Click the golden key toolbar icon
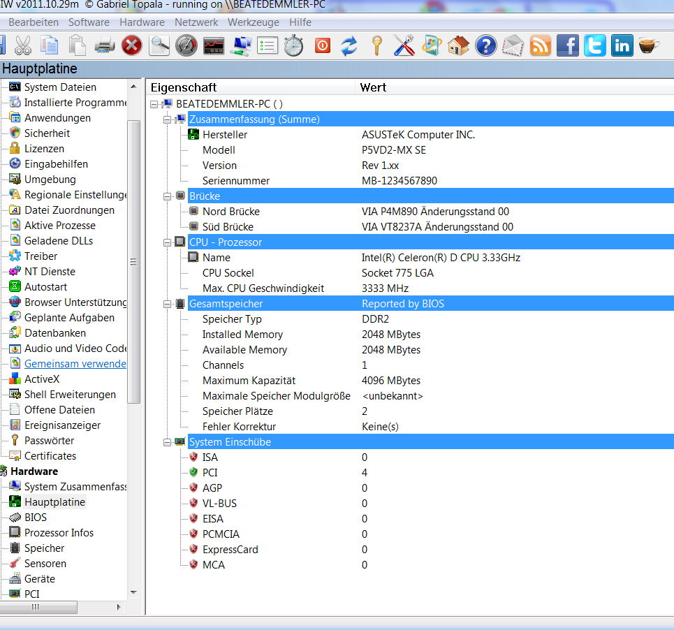Screen dimensions: 674x630 click(x=376, y=45)
